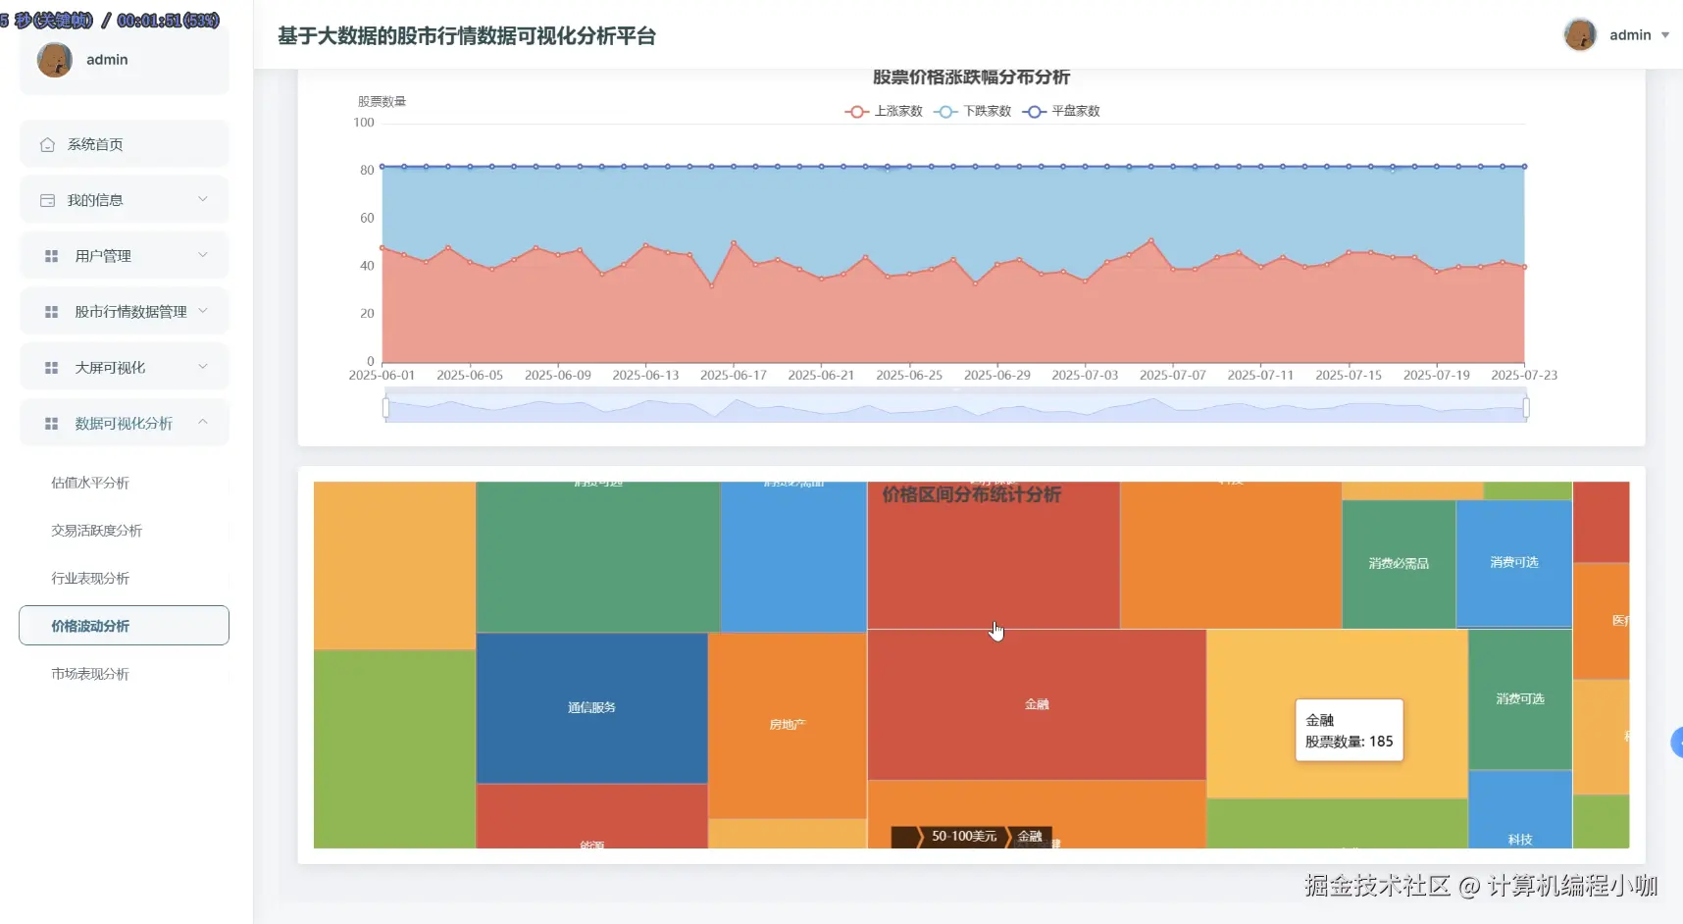The height and width of the screenshot is (924, 1683).
Task: Click the 我的信息 document icon
Action: [x=46, y=199]
